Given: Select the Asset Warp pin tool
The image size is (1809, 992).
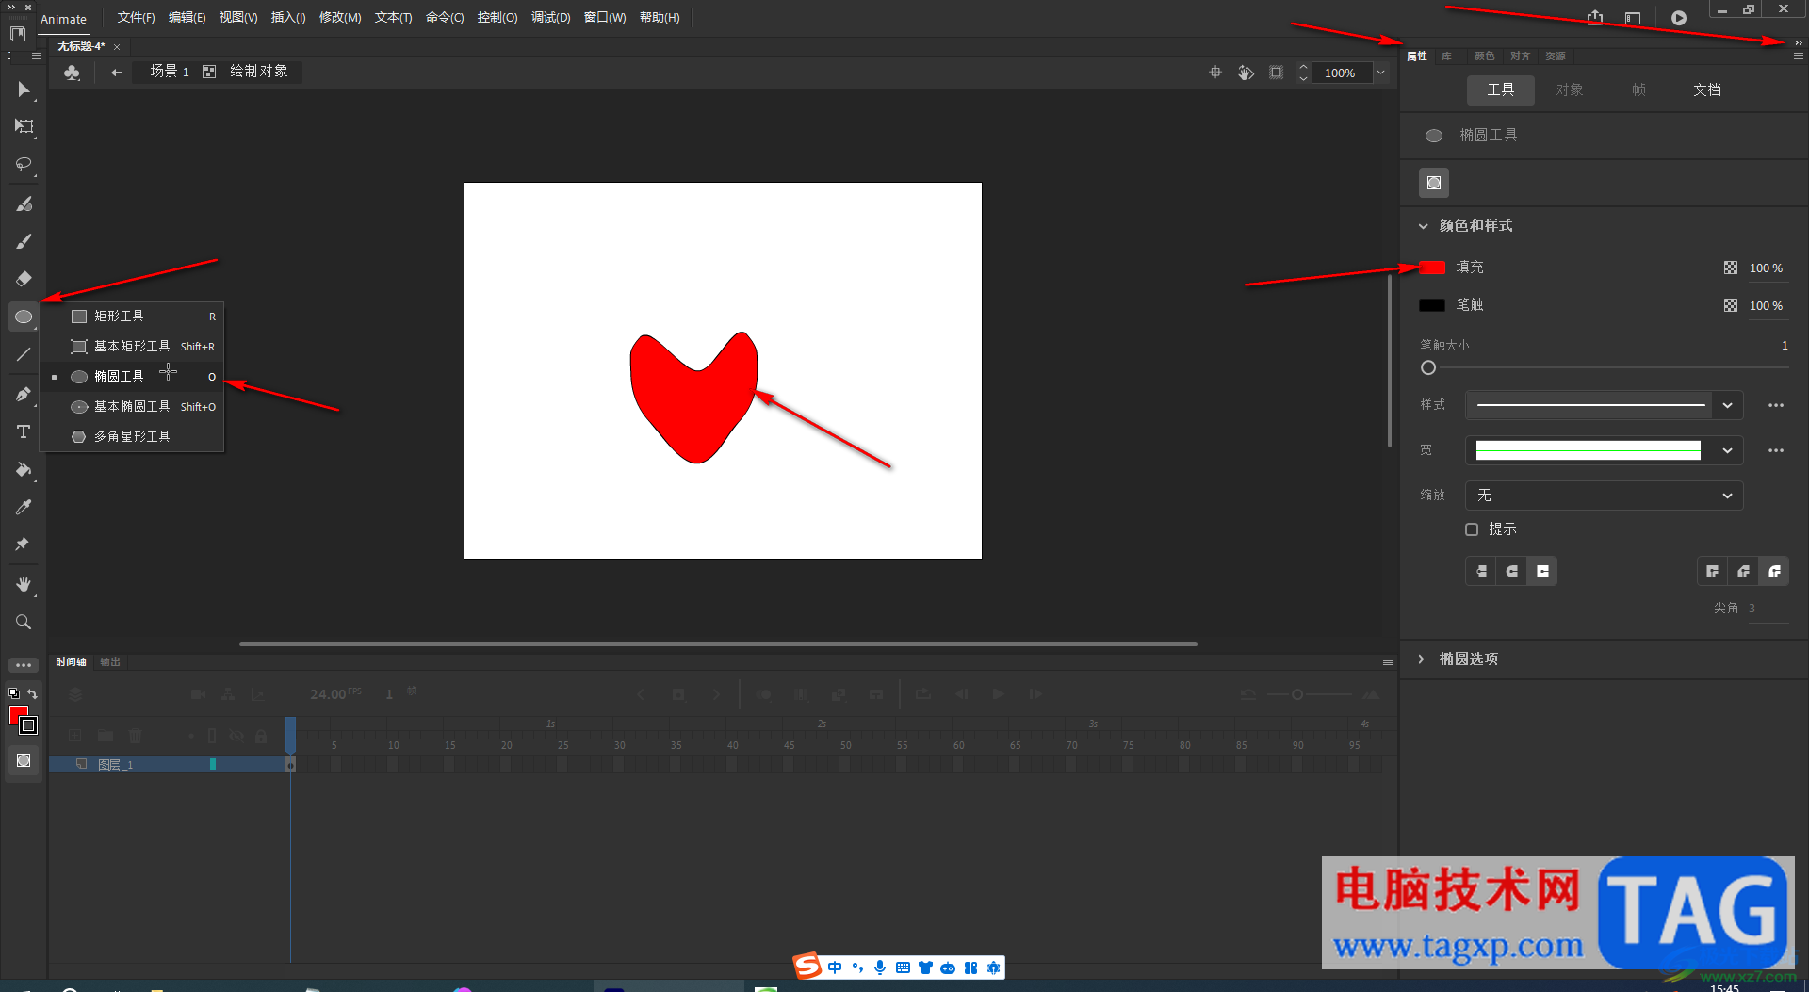Looking at the screenshot, I should coord(24,545).
